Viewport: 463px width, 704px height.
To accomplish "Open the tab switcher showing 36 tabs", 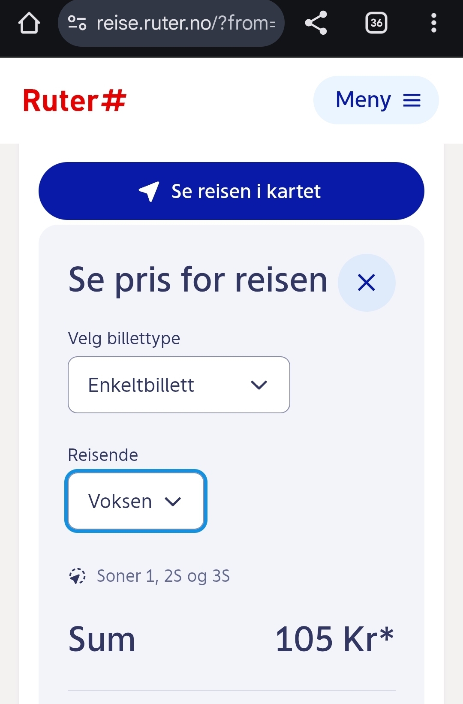I will (376, 23).
